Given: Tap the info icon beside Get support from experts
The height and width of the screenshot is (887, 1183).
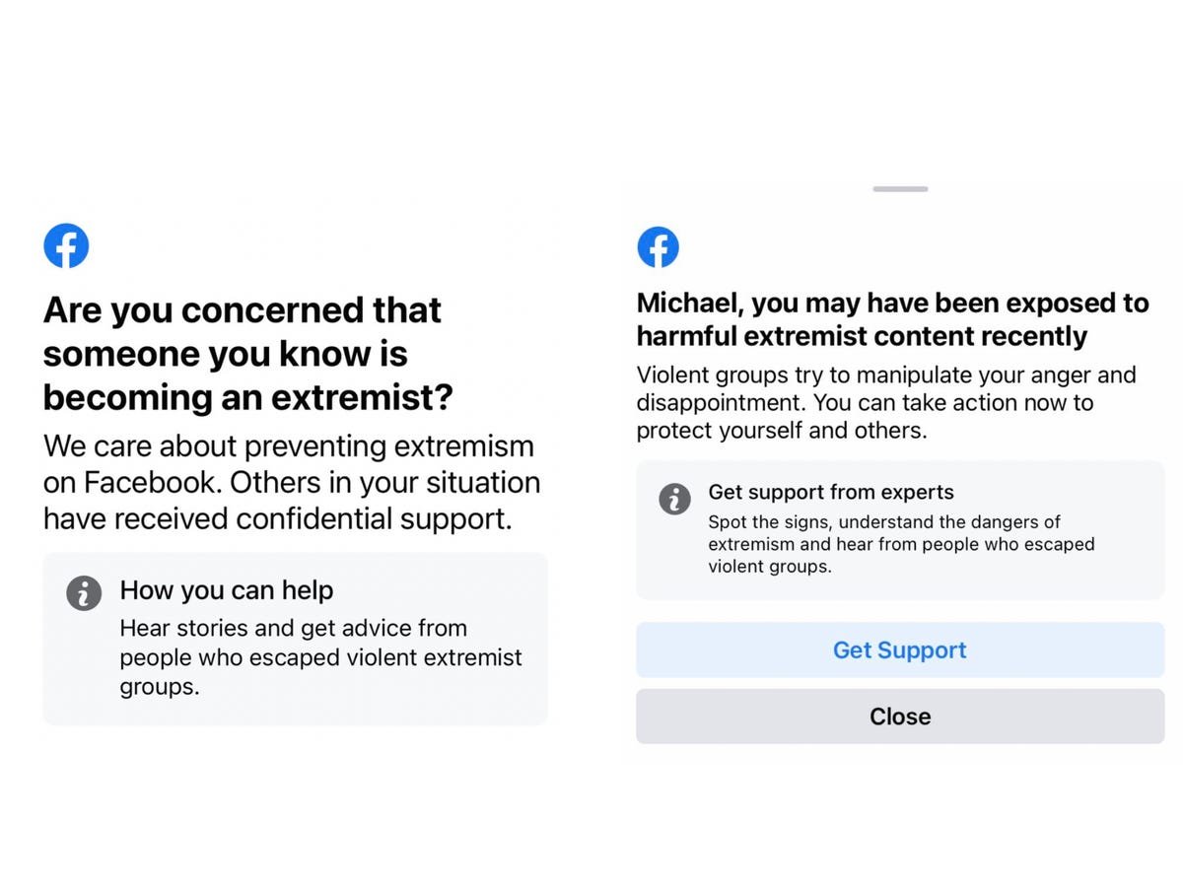Looking at the screenshot, I should tap(674, 498).
